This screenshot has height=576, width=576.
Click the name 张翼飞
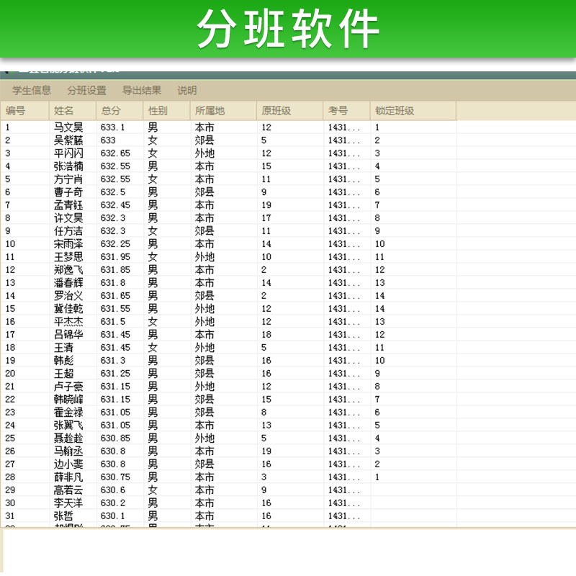coord(68,426)
